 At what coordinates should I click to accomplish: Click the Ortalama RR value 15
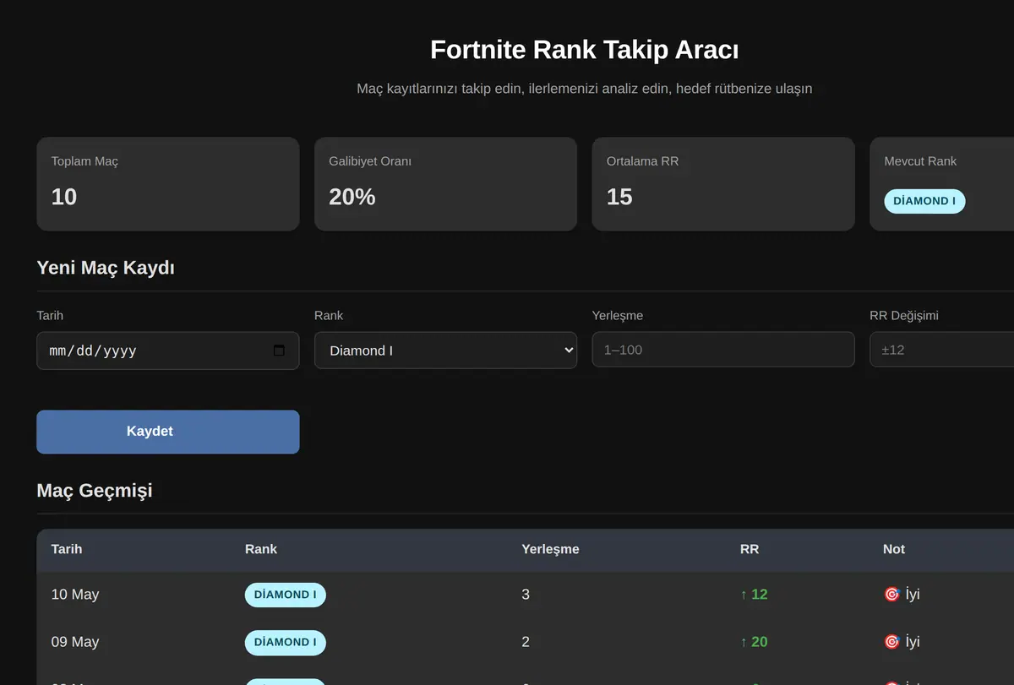(x=619, y=197)
